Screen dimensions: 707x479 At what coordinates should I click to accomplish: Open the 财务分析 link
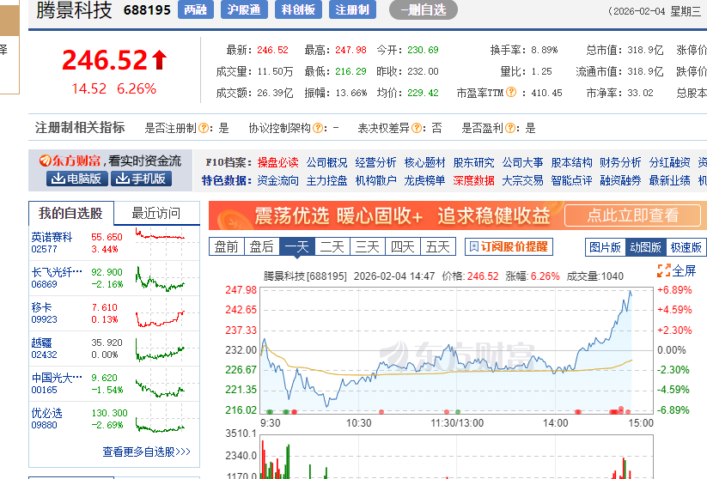pyautogui.click(x=620, y=162)
